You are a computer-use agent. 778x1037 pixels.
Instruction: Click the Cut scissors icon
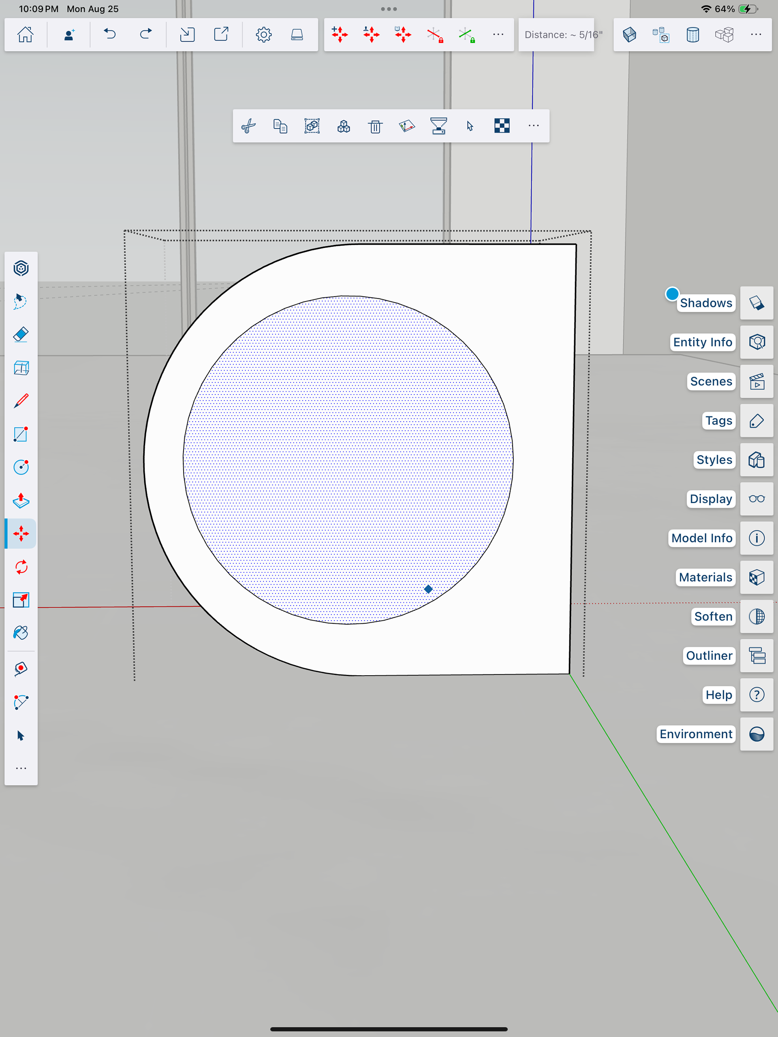tap(248, 126)
